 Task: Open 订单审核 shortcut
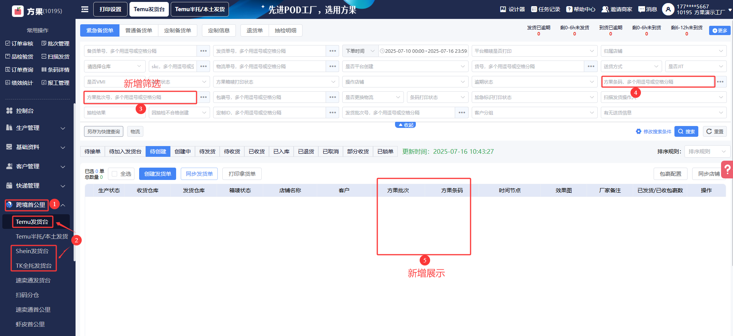pyautogui.click(x=19, y=44)
